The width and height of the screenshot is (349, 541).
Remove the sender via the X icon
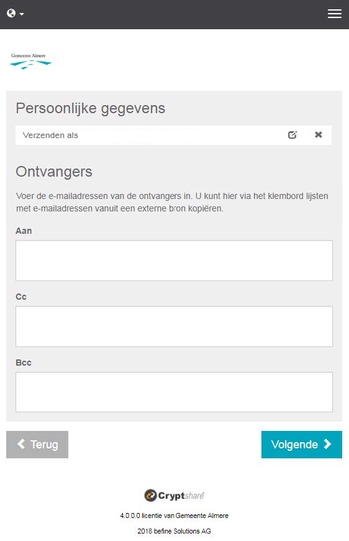click(x=319, y=134)
